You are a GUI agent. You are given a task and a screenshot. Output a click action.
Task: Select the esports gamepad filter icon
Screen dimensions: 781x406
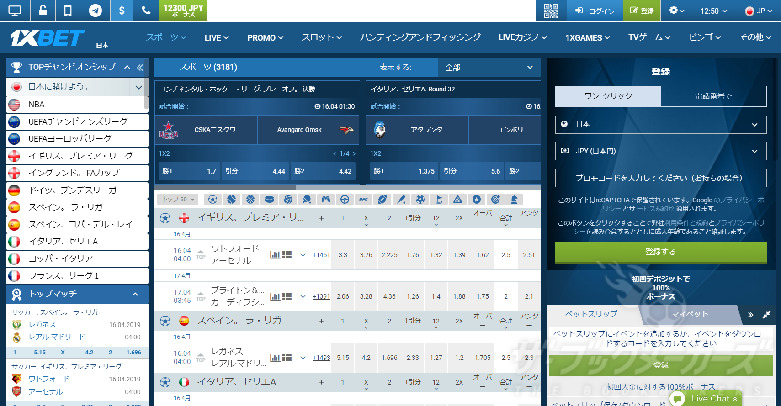pyautogui.click(x=326, y=199)
